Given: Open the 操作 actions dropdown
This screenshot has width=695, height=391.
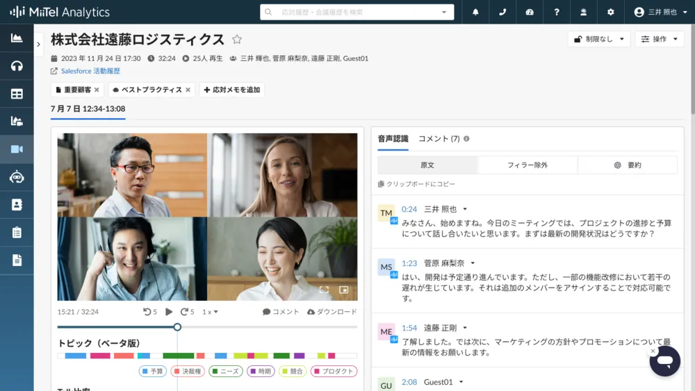Looking at the screenshot, I should 659,39.
